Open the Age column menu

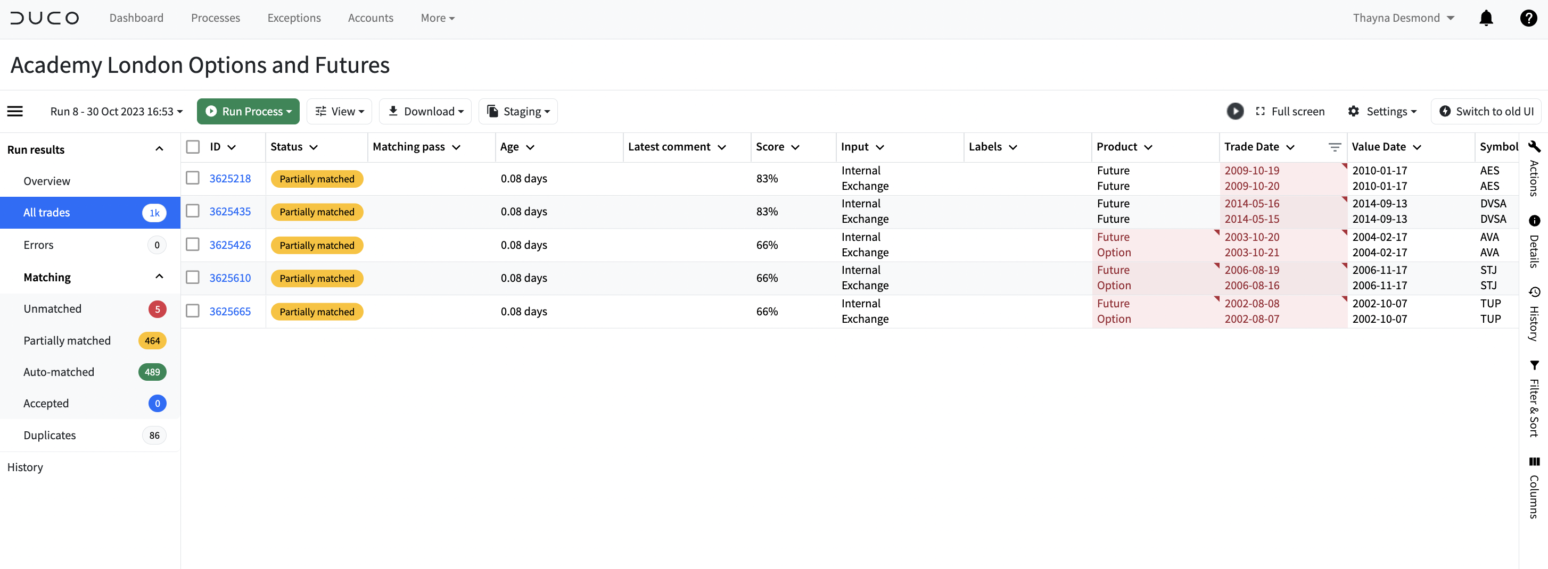(x=530, y=148)
